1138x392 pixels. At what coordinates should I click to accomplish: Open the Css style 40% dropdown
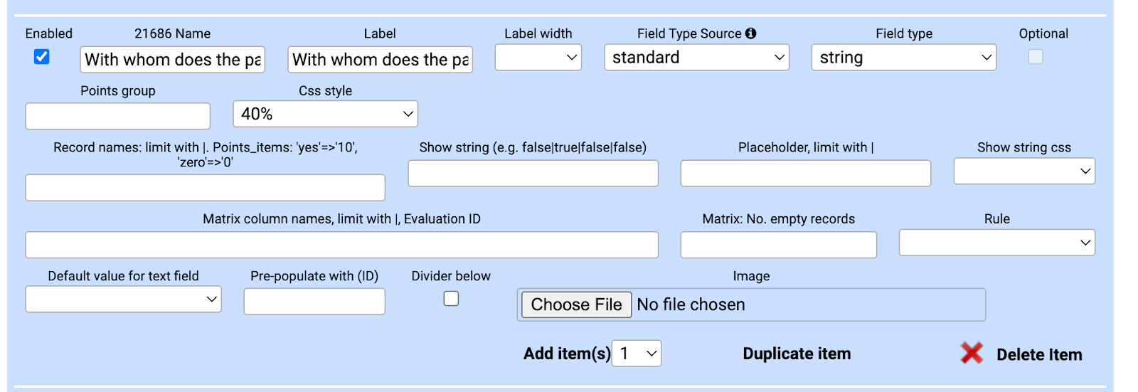325,114
